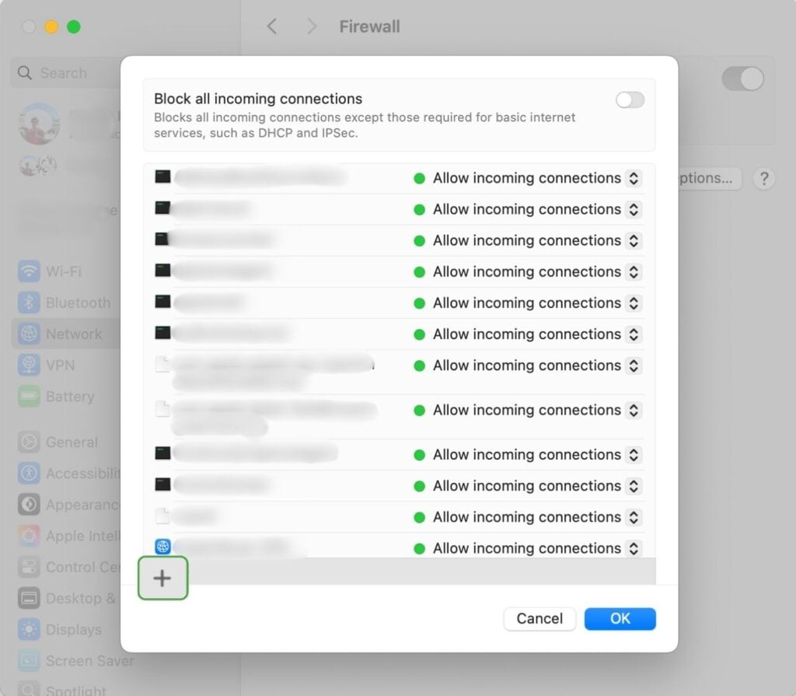Screen dimensions: 796x696
Task: Click the Cancel button
Action: (x=539, y=619)
